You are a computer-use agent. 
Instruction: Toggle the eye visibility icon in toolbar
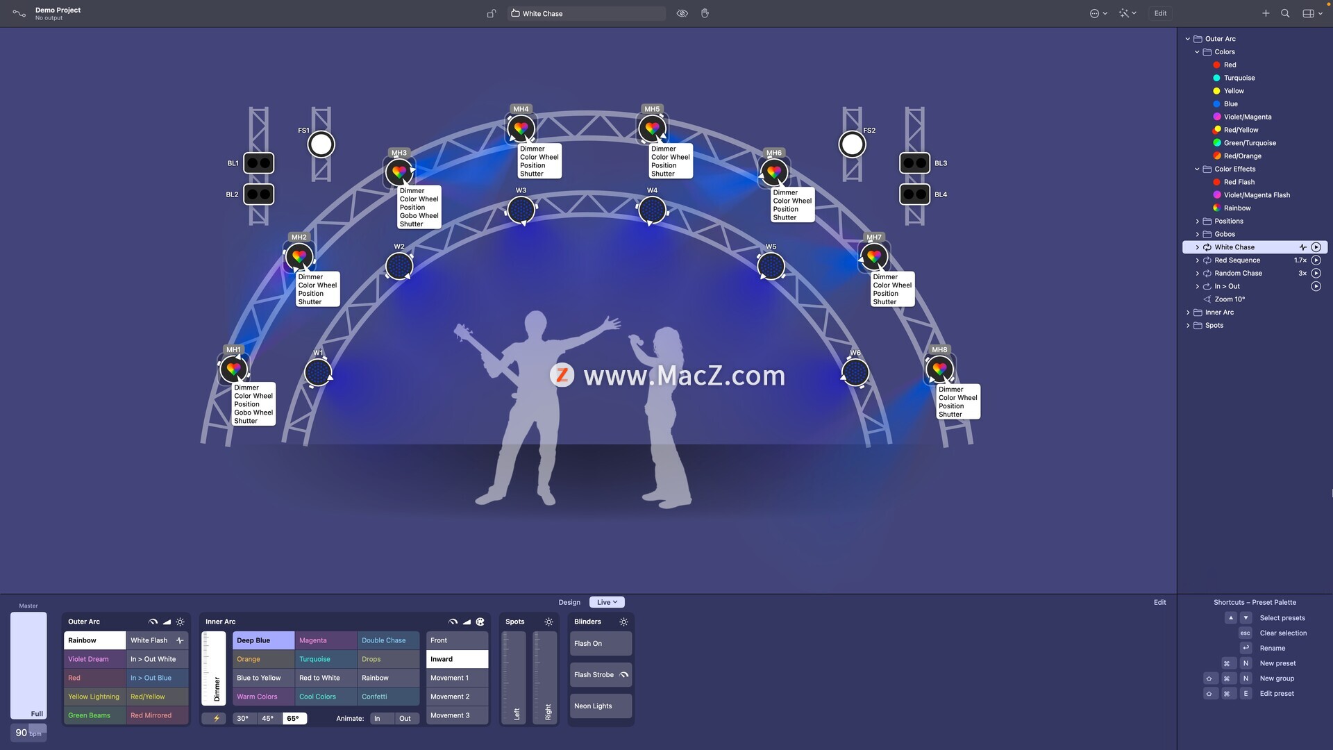682,13
